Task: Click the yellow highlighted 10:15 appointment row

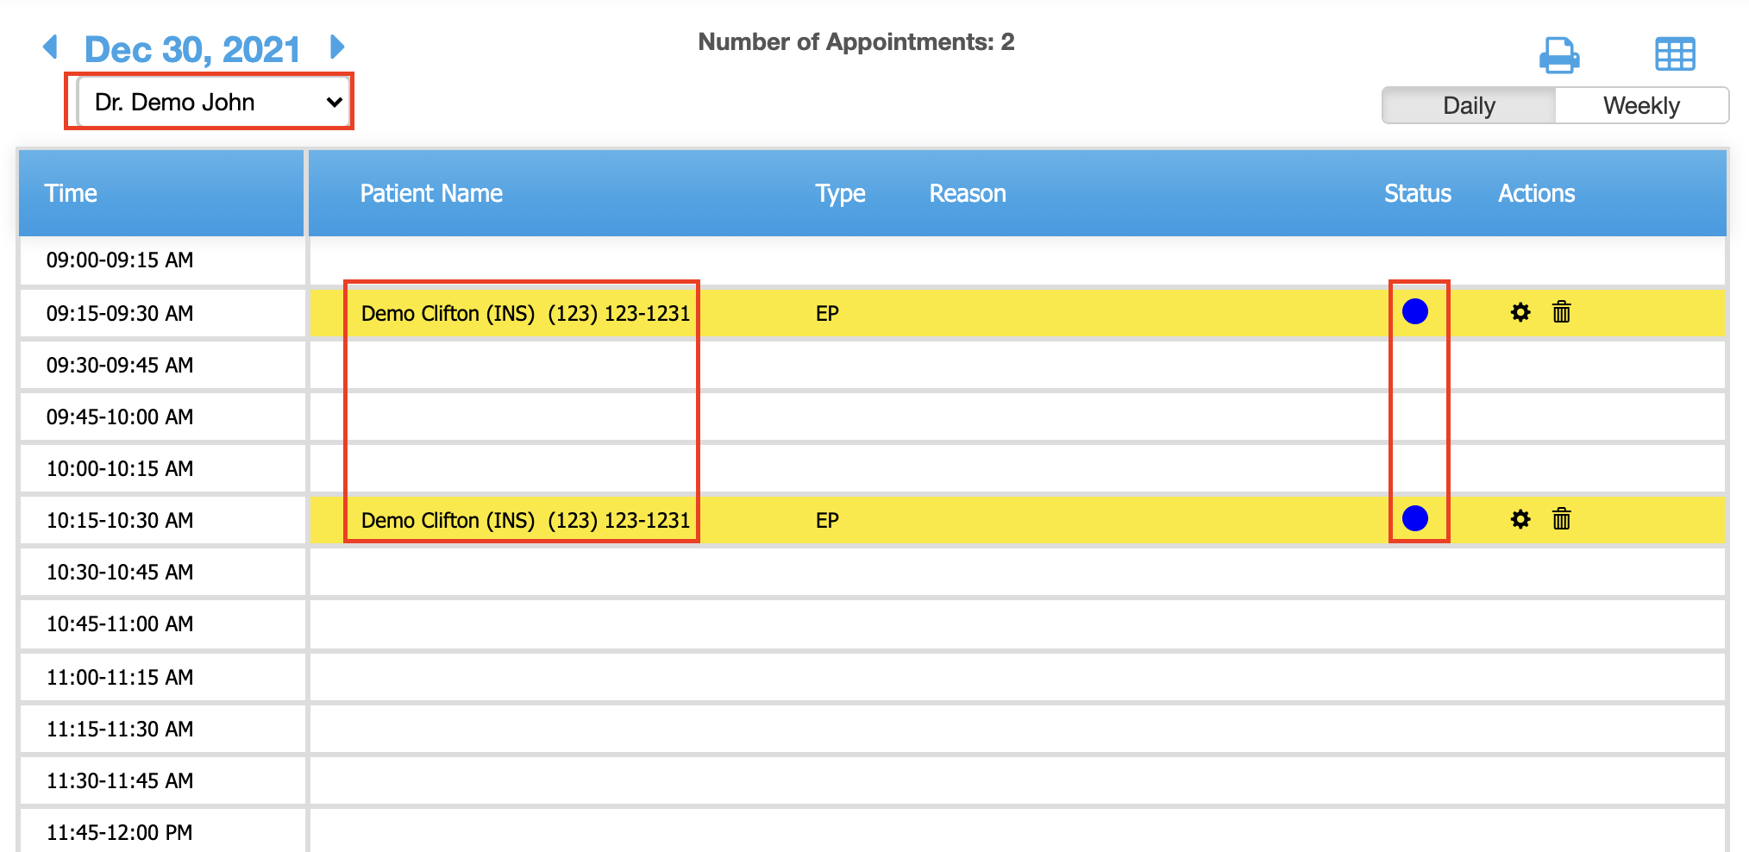Action: click(x=949, y=519)
